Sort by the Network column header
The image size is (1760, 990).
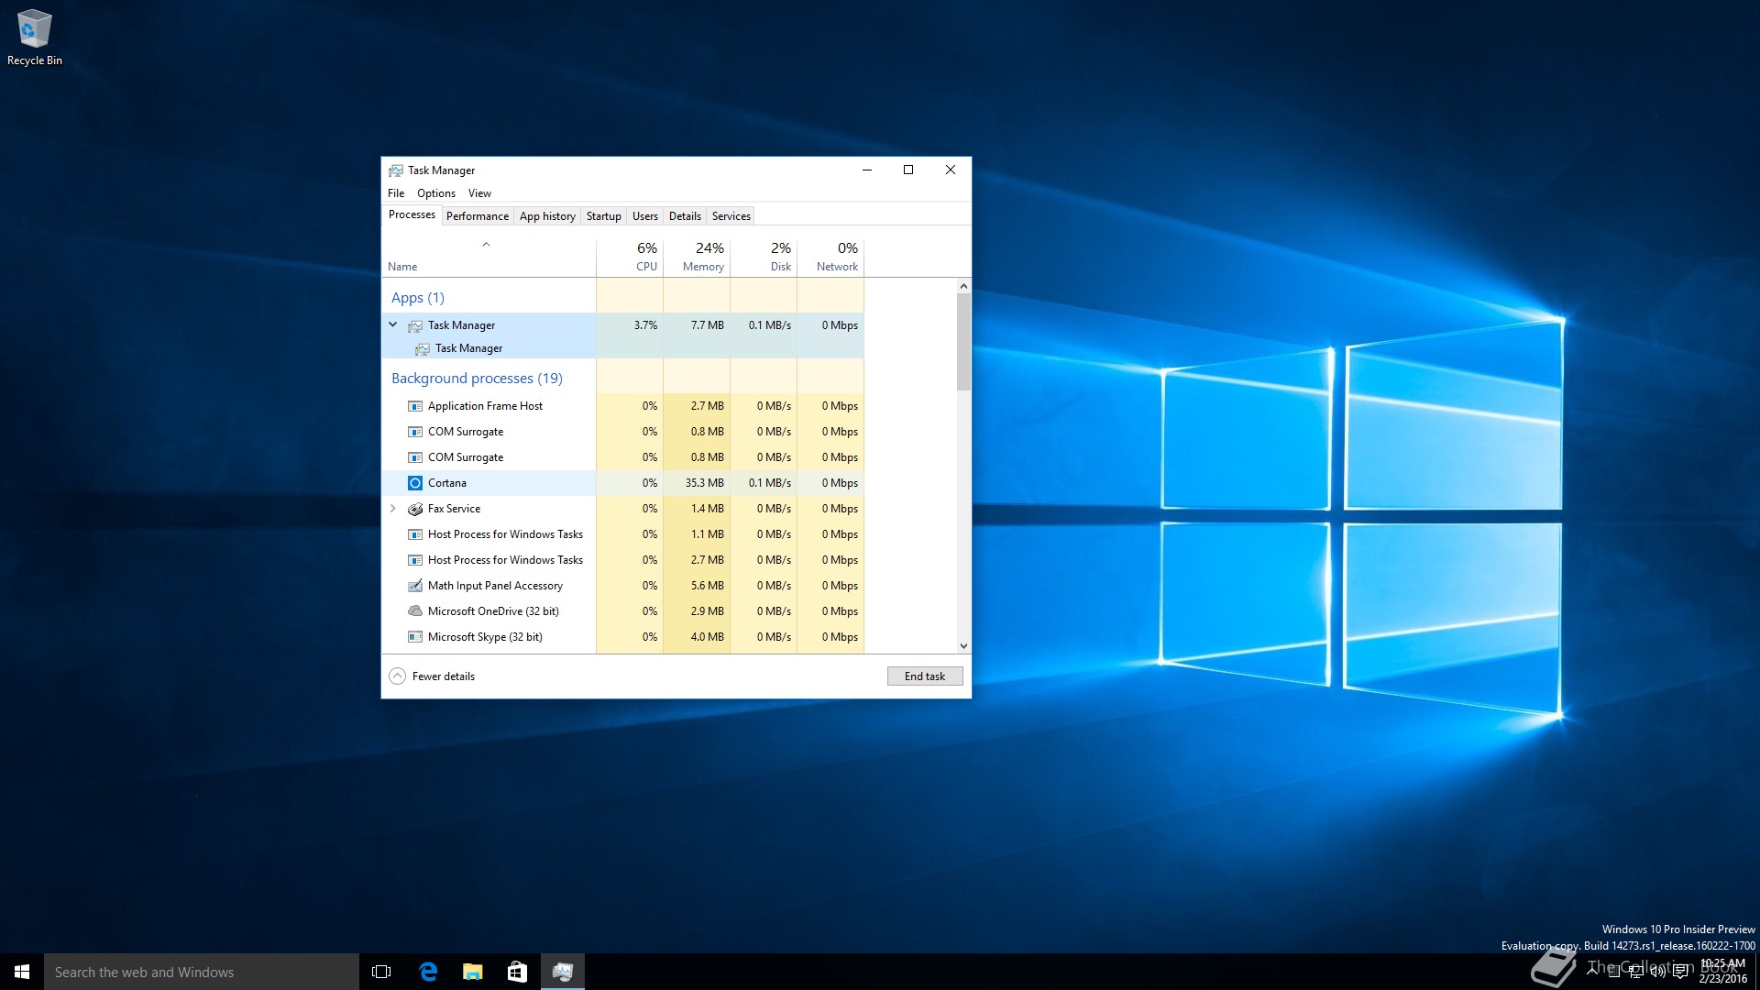pyautogui.click(x=830, y=257)
